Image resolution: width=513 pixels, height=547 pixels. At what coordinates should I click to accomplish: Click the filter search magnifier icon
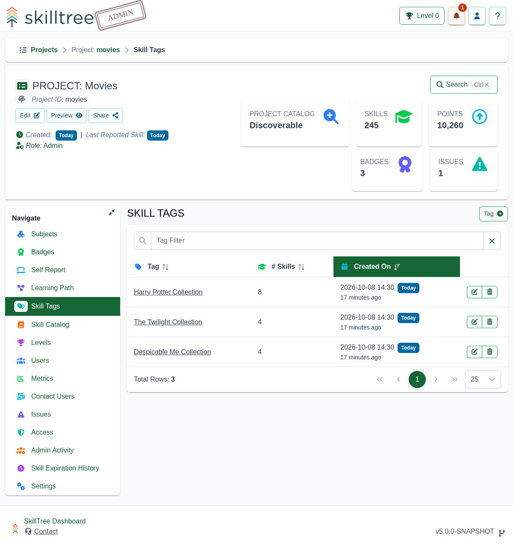pyautogui.click(x=143, y=241)
